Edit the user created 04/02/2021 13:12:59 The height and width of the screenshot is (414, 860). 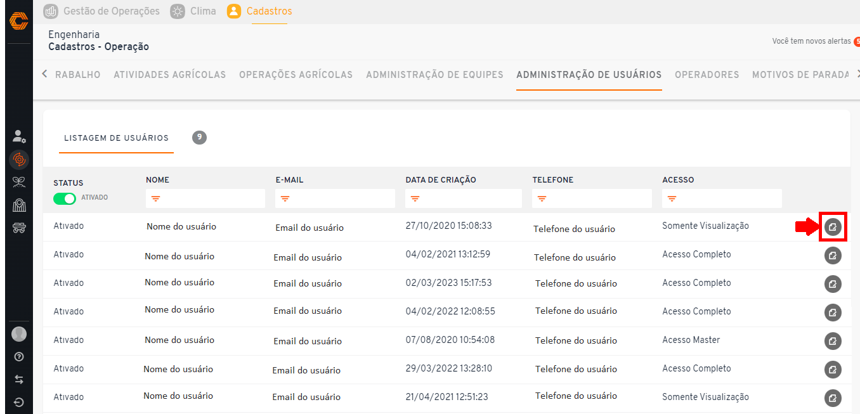pos(833,256)
